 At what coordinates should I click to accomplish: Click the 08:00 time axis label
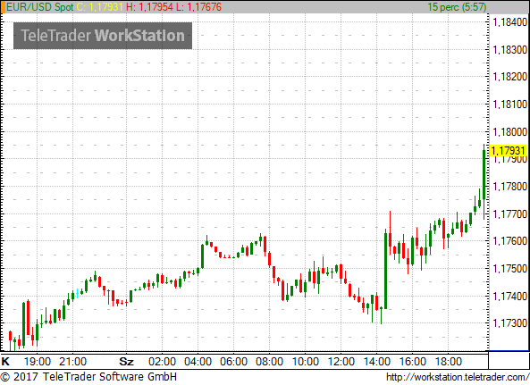[269, 362]
